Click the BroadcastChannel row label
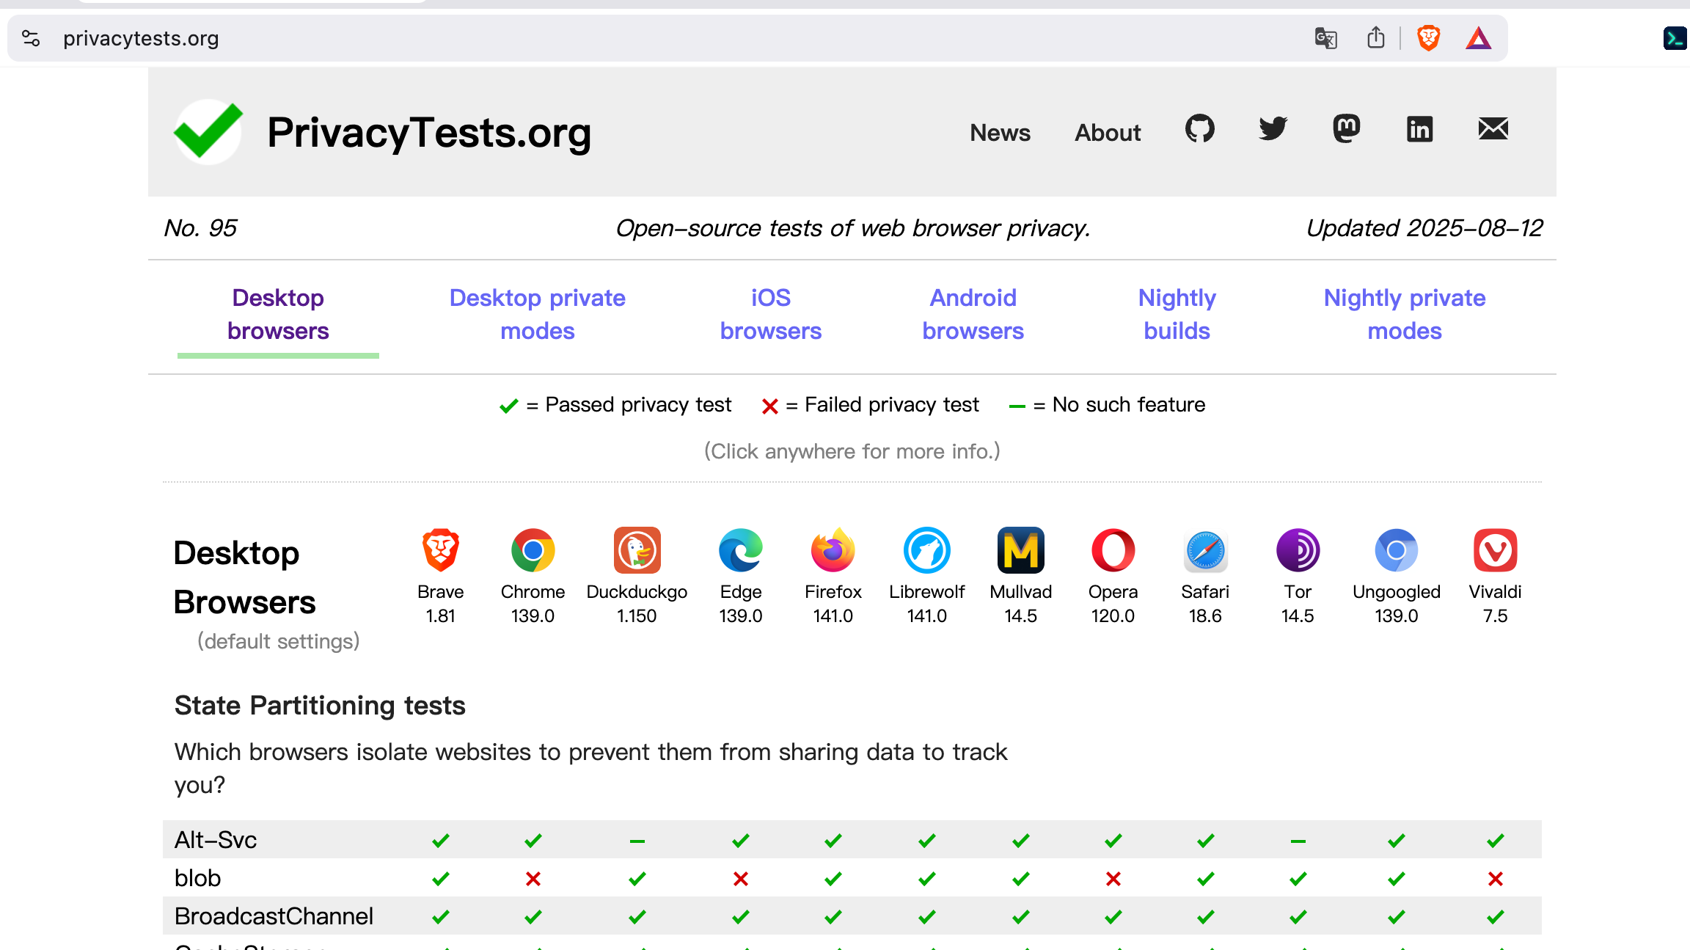This screenshot has height=950, width=1690. pyautogui.click(x=274, y=916)
